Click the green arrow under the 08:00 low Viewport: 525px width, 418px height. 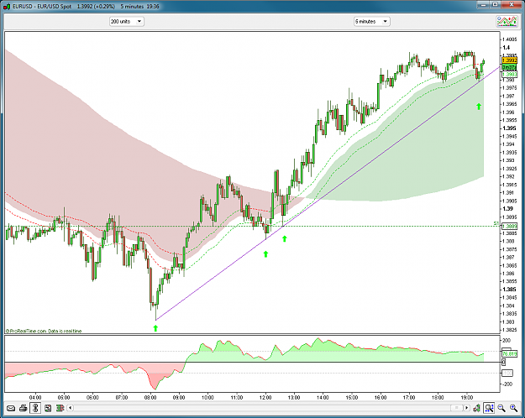[x=155, y=328]
